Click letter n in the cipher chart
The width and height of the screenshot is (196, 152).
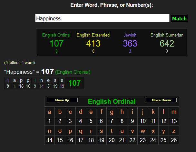[50, 131]
